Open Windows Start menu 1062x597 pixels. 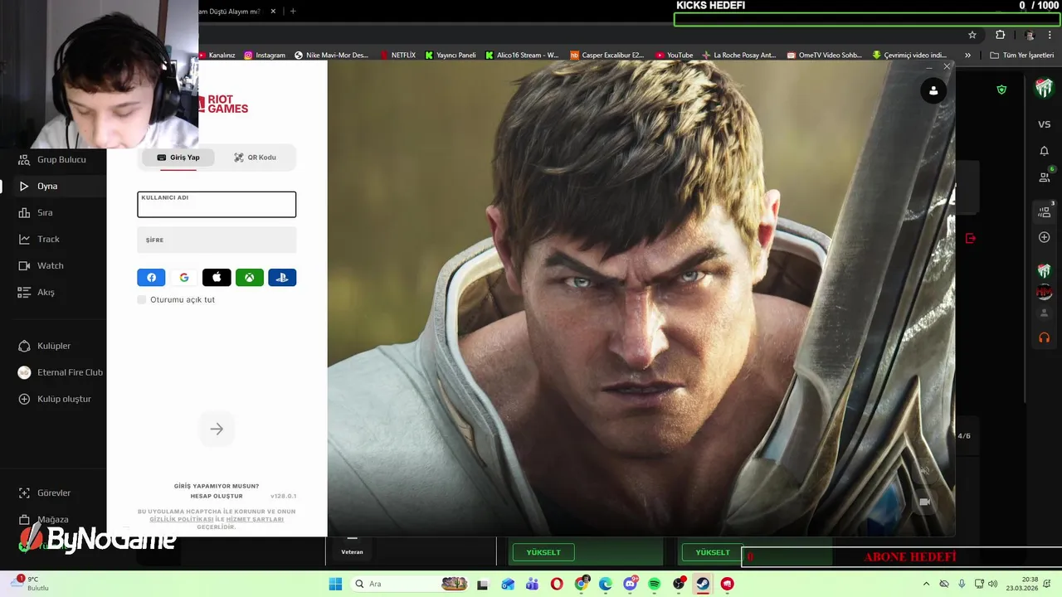click(335, 584)
